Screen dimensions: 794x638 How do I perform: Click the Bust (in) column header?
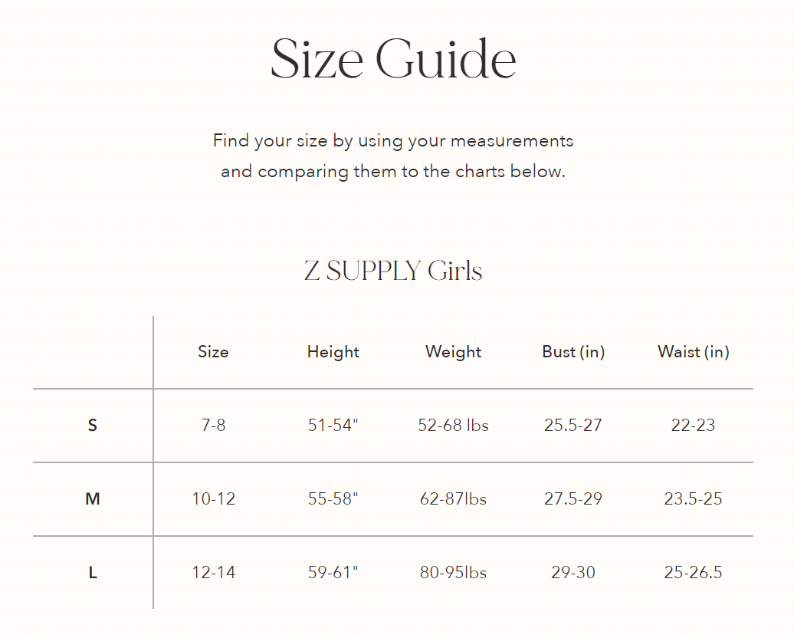tap(573, 352)
